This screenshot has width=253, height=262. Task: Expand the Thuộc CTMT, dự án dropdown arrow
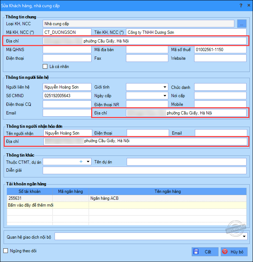[x=88, y=162]
